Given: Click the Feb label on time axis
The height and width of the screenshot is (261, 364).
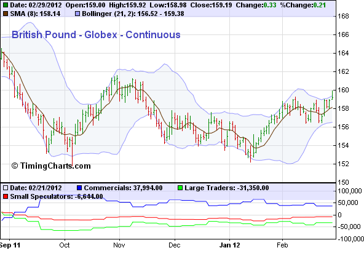Looking at the screenshot, I should point(282,245).
